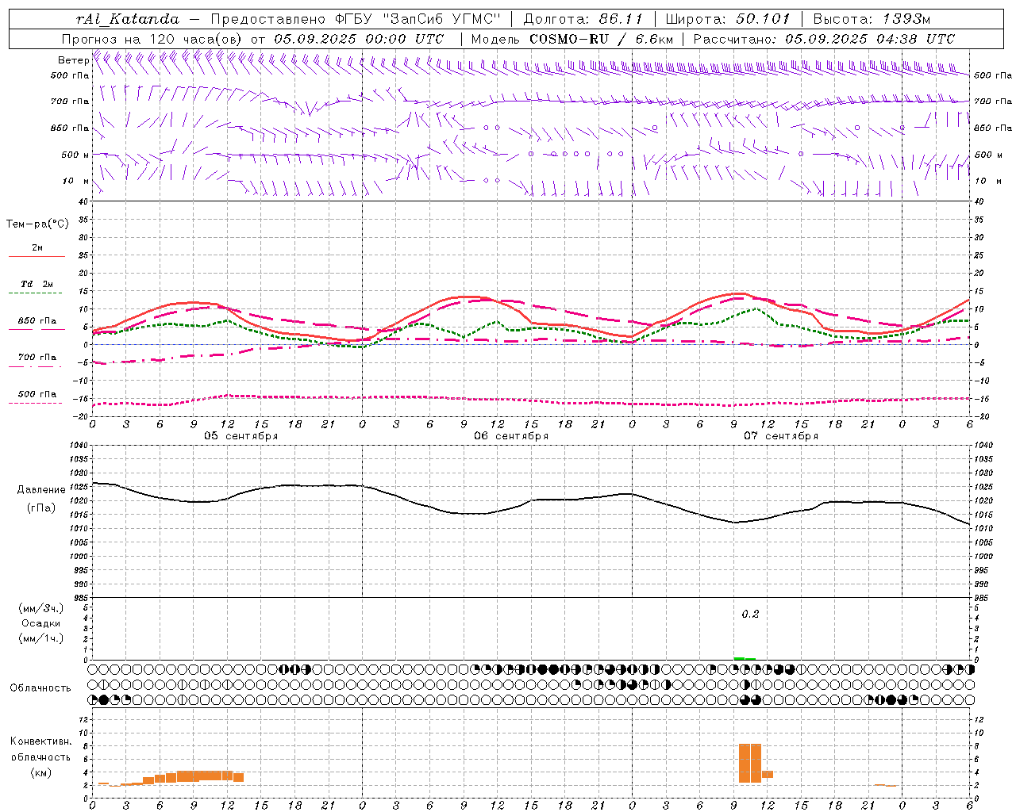Click the 07 сентября date label

[x=780, y=436]
